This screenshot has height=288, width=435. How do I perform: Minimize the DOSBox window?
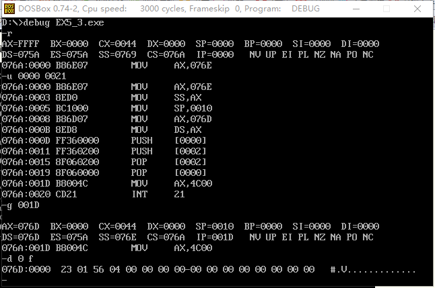pyautogui.click(x=356, y=9)
